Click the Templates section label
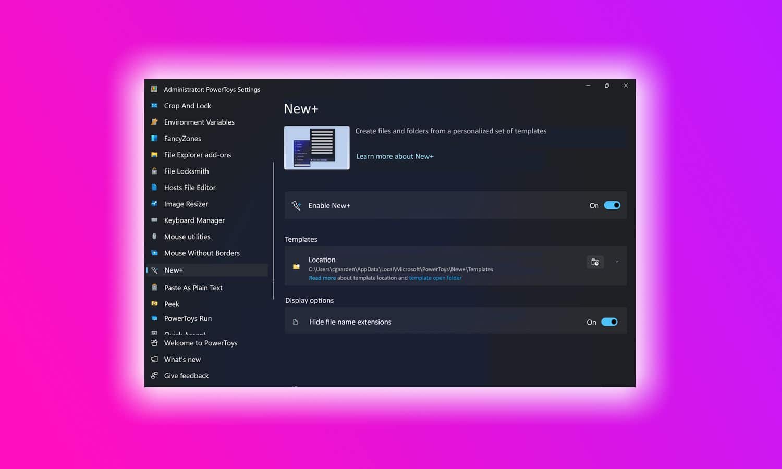The width and height of the screenshot is (782, 469). pyautogui.click(x=301, y=239)
